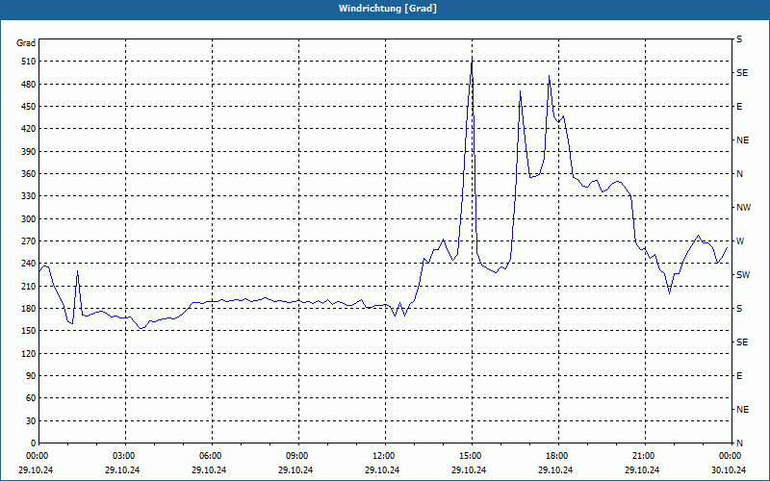This screenshot has height=481, width=770.
Task: Choose the 180 degree axis label
Action: click(29, 309)
